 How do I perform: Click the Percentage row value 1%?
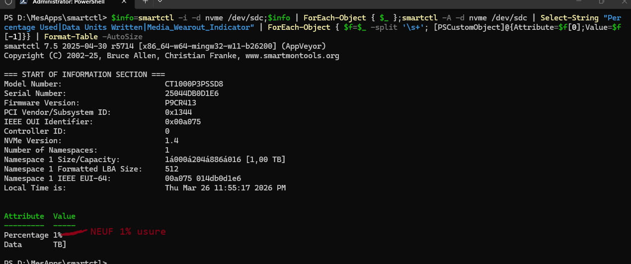(x=58, y=235)
